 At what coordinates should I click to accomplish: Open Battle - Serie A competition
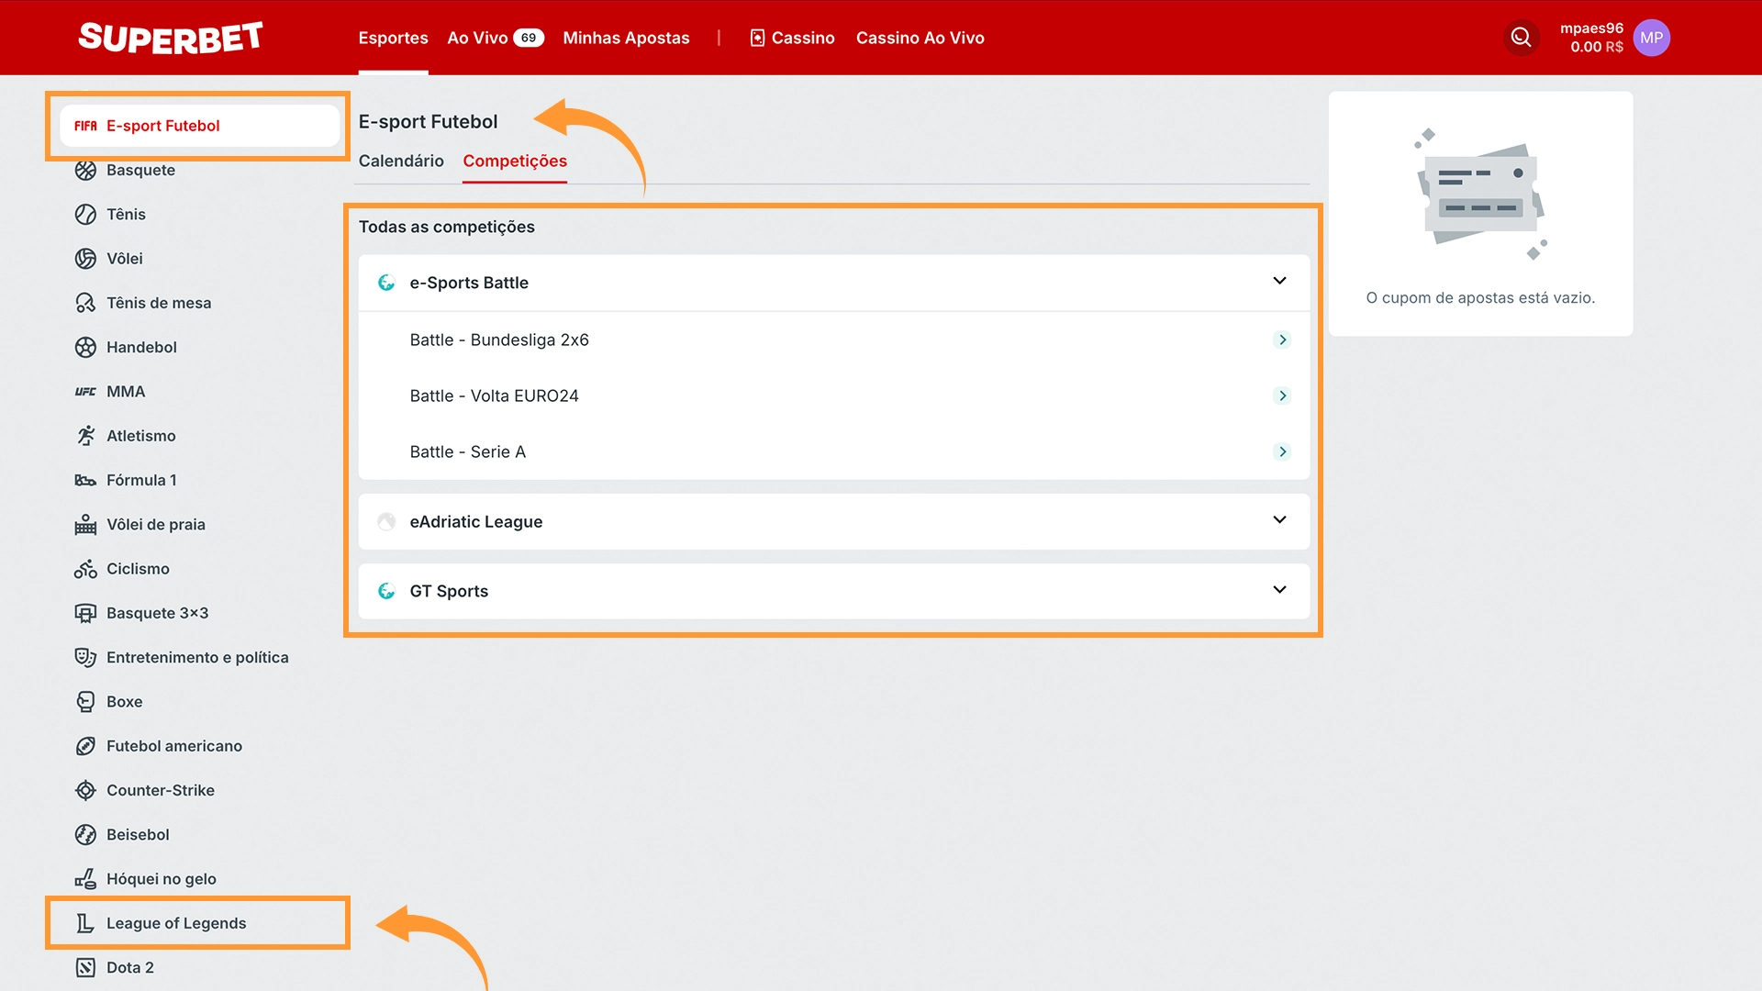[x=833, y=451]
